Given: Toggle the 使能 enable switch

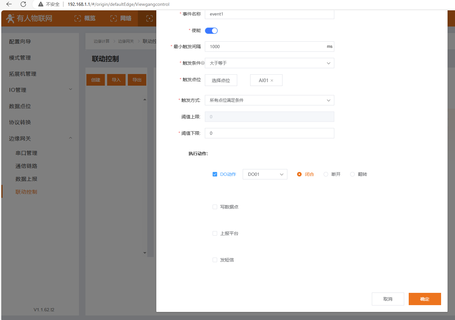Looking at the screenshot, I should click(x=211, y=31).
